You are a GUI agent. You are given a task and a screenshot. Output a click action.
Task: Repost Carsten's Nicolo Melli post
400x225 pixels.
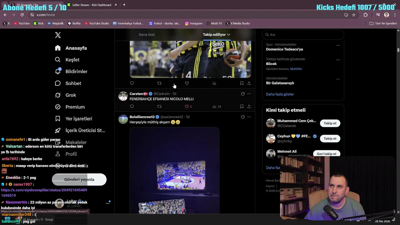pyautogui.click(x=159, y=107)
